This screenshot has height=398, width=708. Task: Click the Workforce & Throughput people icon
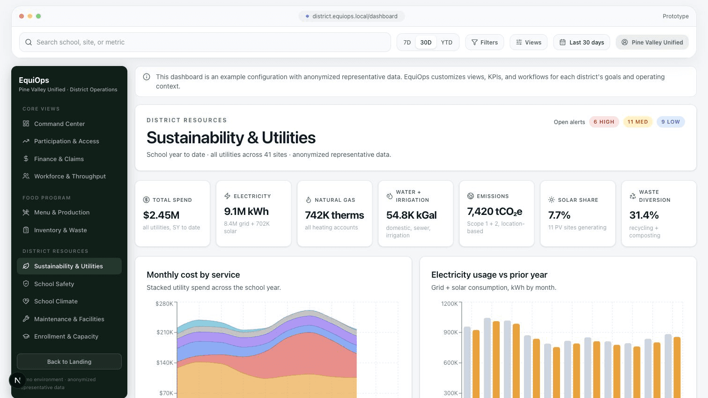(x=26, y=176)
